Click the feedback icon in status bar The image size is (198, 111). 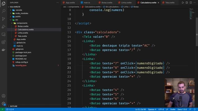click(x=190, y=109)
